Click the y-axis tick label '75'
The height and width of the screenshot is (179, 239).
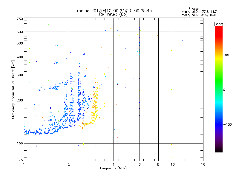(21, 160)
